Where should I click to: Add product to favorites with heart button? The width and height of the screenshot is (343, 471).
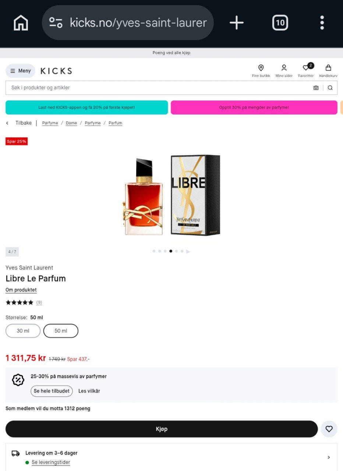329,429
